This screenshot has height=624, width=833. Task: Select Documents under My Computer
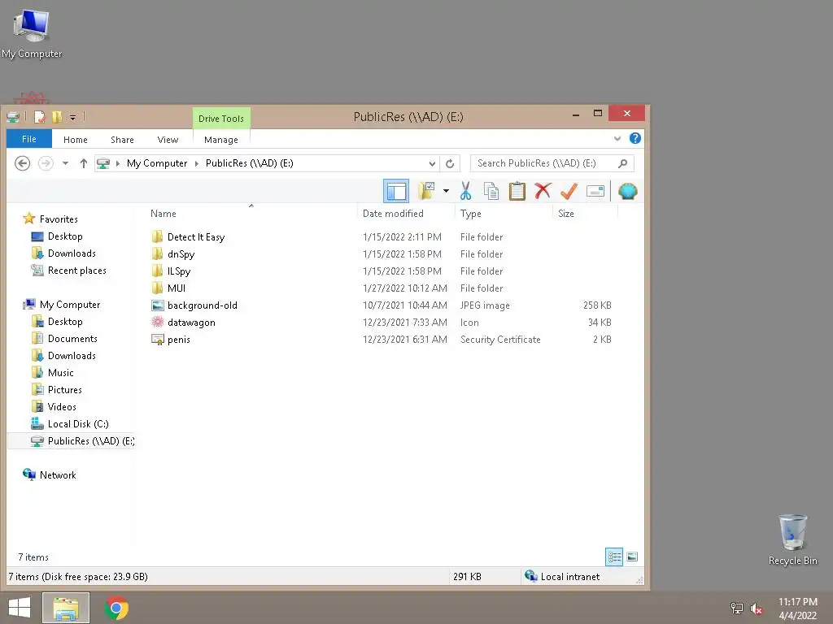coord(72,339)
